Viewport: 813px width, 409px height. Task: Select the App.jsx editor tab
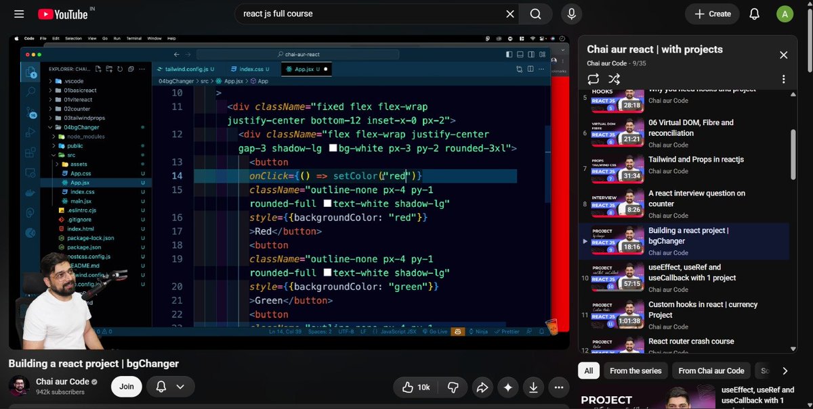pos(308,69)
